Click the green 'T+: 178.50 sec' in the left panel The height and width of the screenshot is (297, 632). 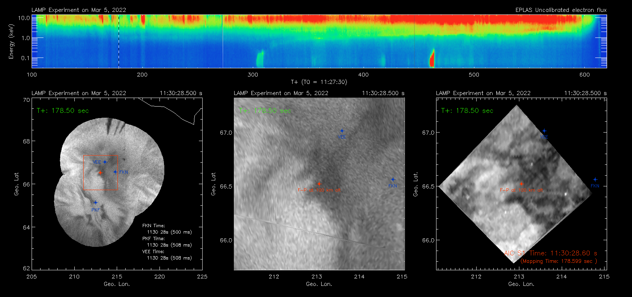point(63,111)
